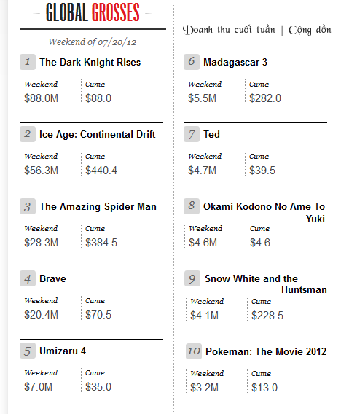Open Pokeman: The Movie 2012 title
This screenshot has width=341, height=414.
coord(266,352)
